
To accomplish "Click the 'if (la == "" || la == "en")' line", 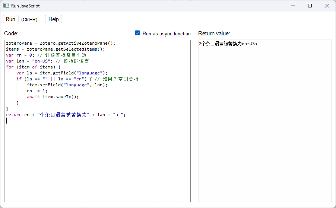I will click(77, 79).
